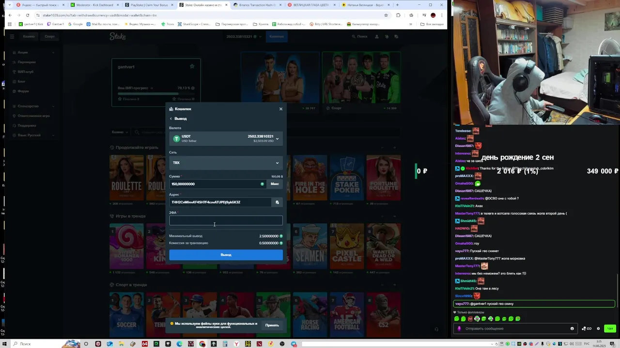Open the Roulette game thumbnail
620x348 pixels.
[x=126, y=178]
